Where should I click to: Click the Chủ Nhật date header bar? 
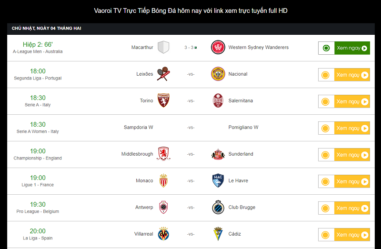[x=191, y=29]
